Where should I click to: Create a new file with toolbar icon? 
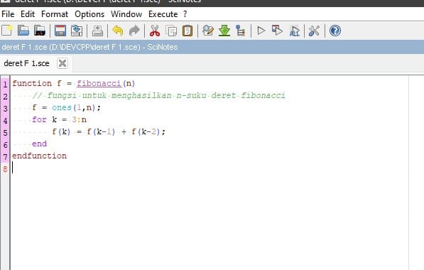7,31
